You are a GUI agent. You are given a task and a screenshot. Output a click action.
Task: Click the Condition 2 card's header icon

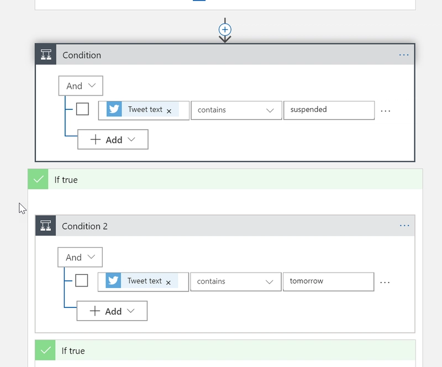pyautogui.click(x=46, y=226)
